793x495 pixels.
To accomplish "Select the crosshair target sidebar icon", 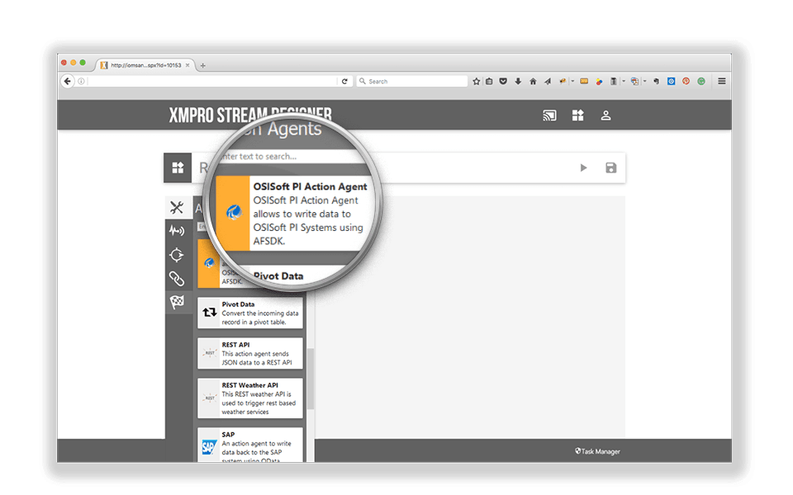I will click(x=177, y=255).
